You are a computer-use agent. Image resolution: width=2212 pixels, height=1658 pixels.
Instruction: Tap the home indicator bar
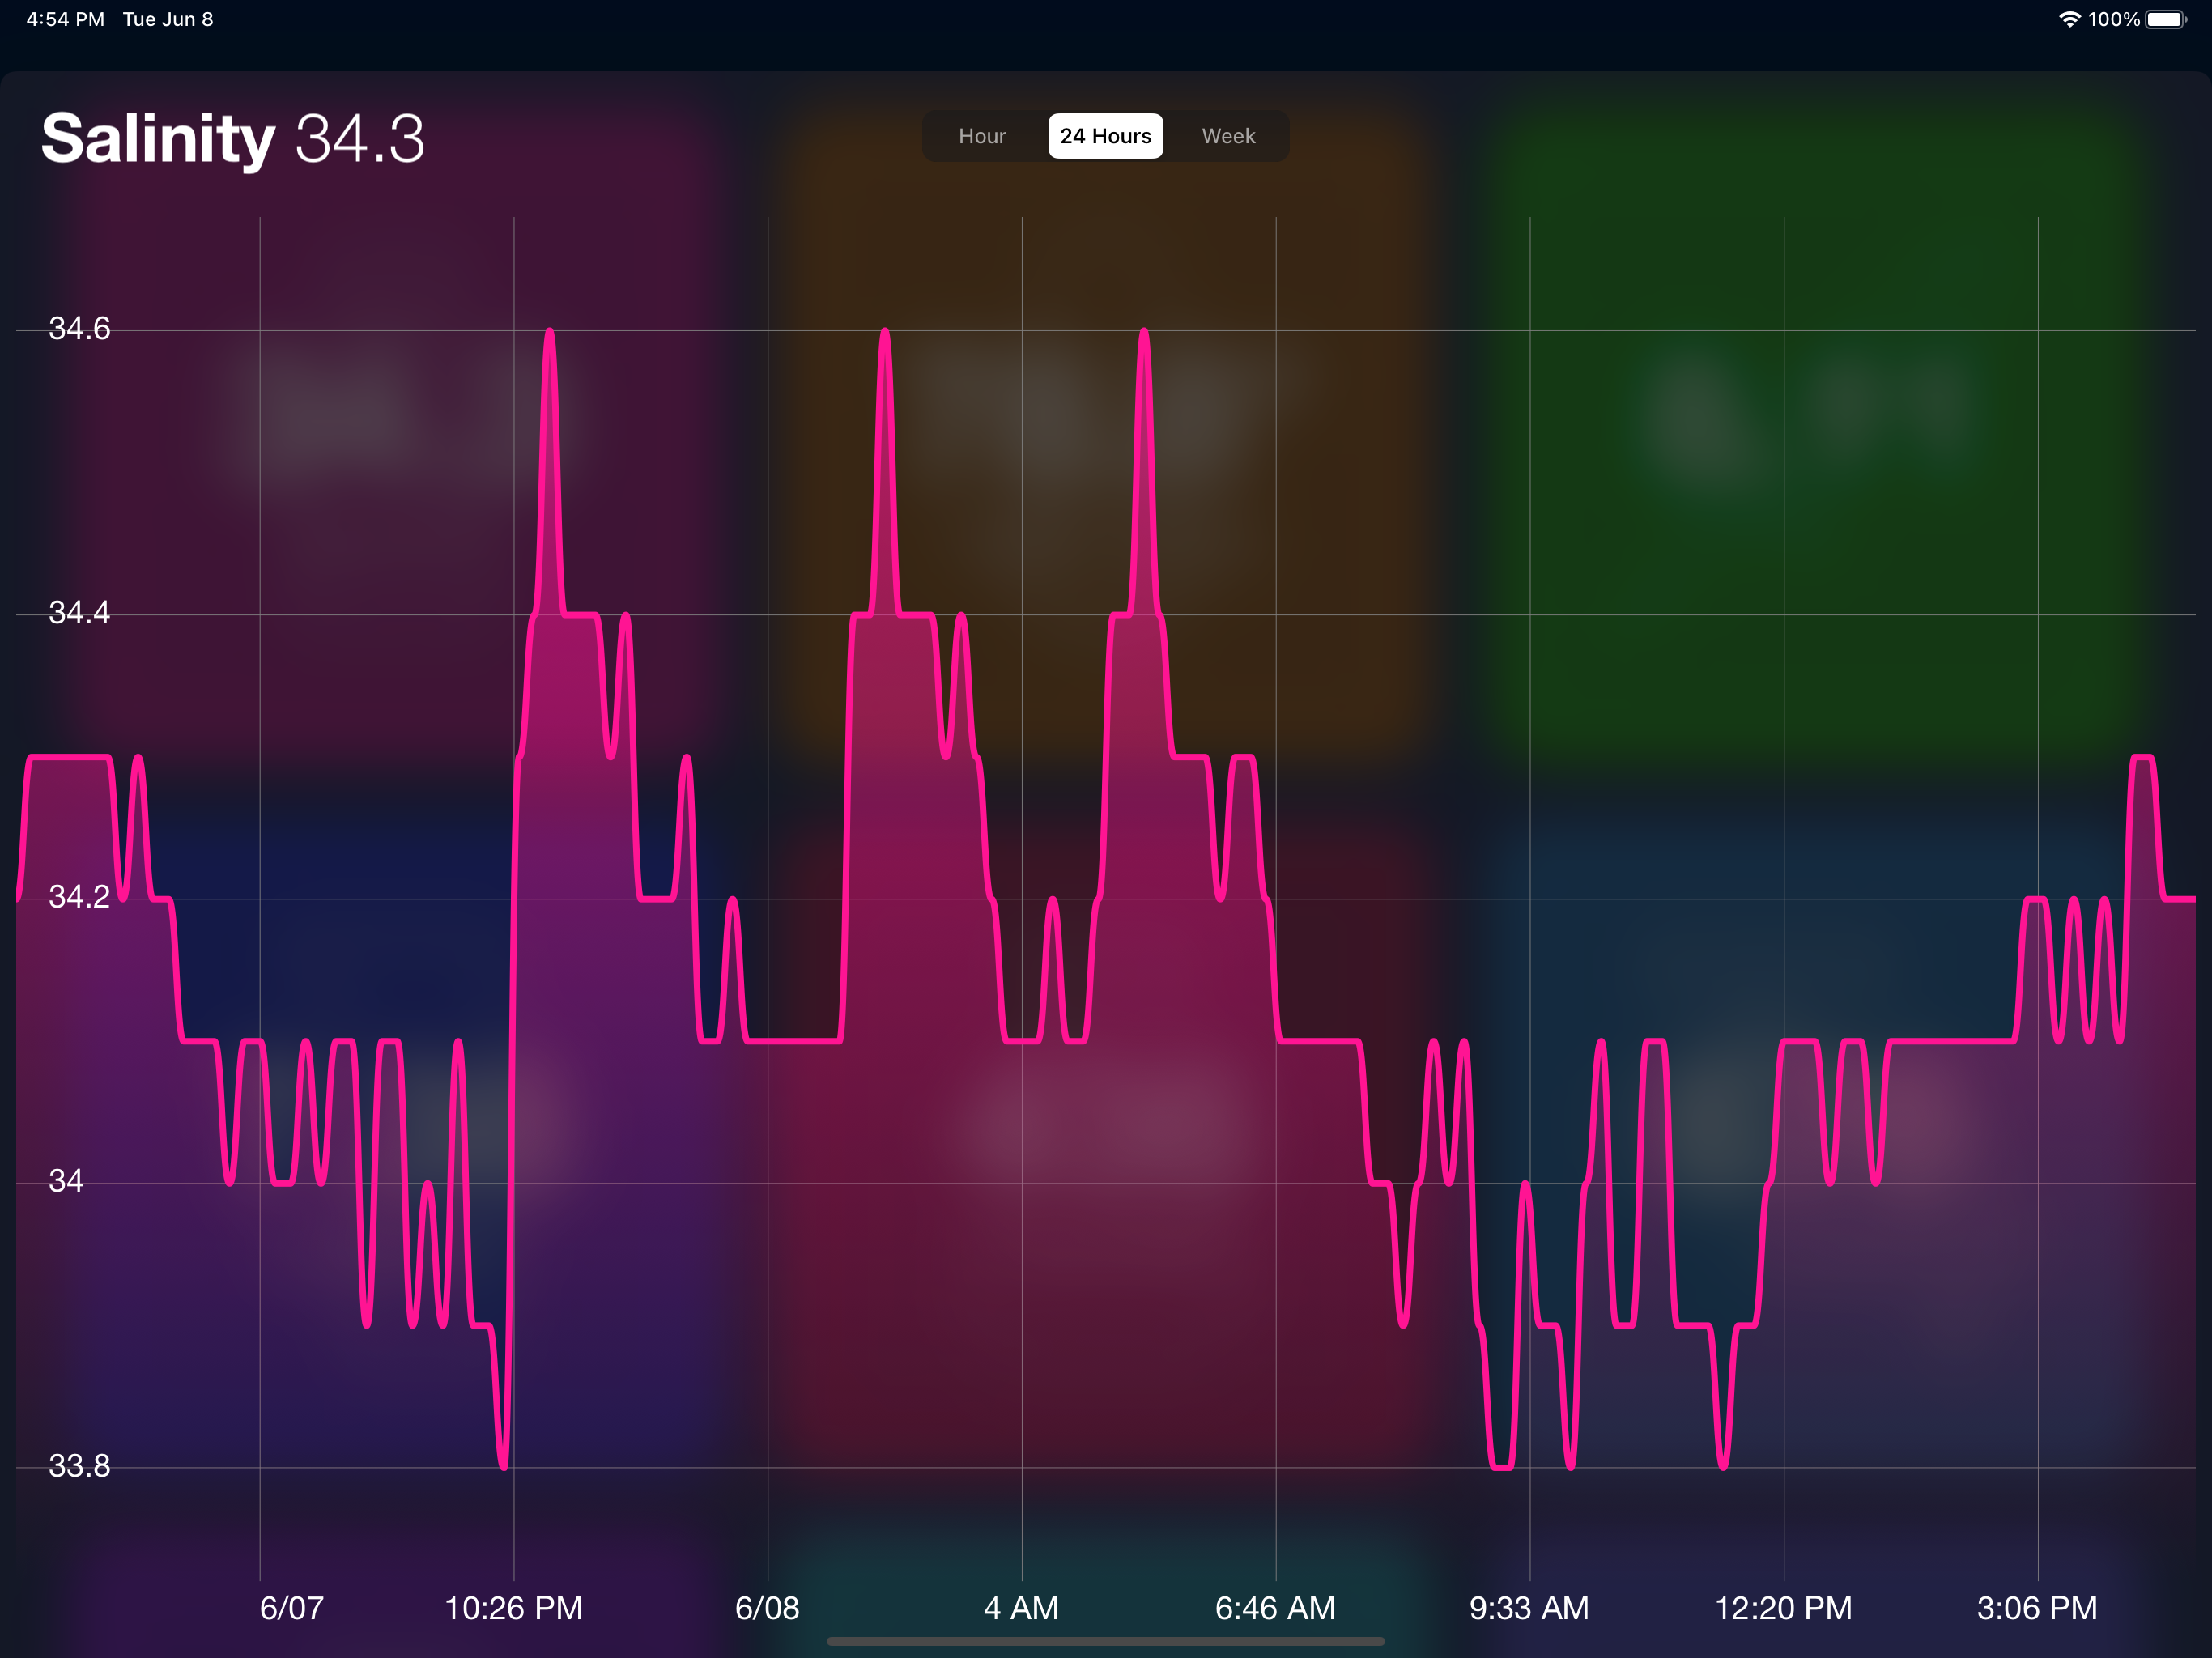pyautogui.click(x=1106, y=1641)
